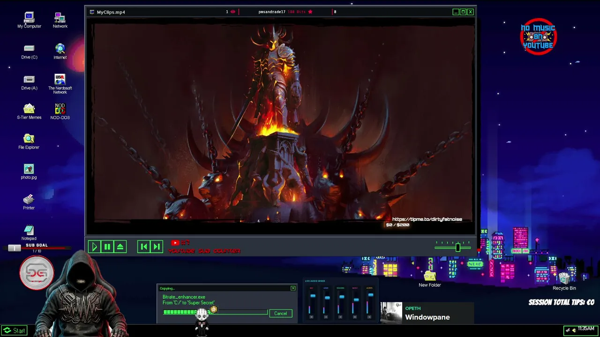600x337 pixels.
Task: Select the Drive (A:) icon
Action: coord(29,82)
